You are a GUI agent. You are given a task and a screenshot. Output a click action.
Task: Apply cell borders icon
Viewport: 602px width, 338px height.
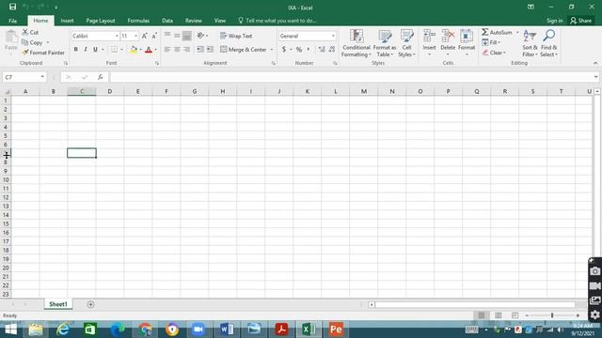[x=114, y=50]
